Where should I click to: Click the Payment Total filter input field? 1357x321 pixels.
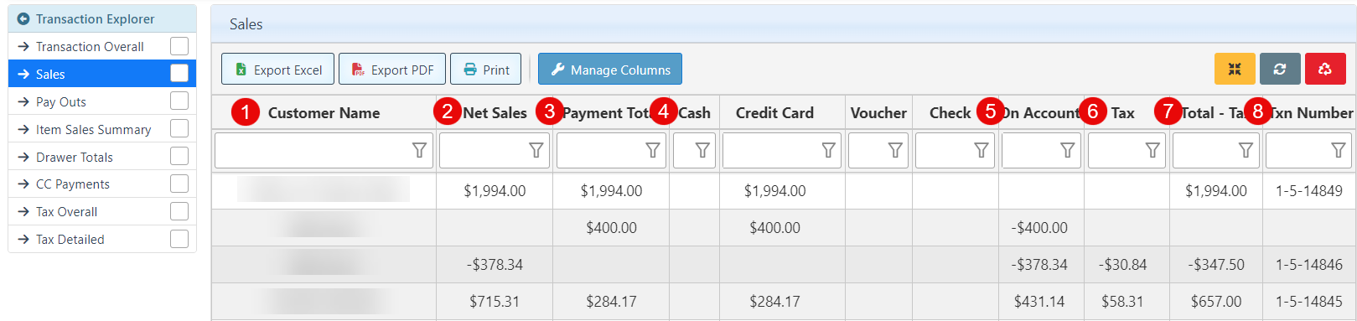(611, 150)
